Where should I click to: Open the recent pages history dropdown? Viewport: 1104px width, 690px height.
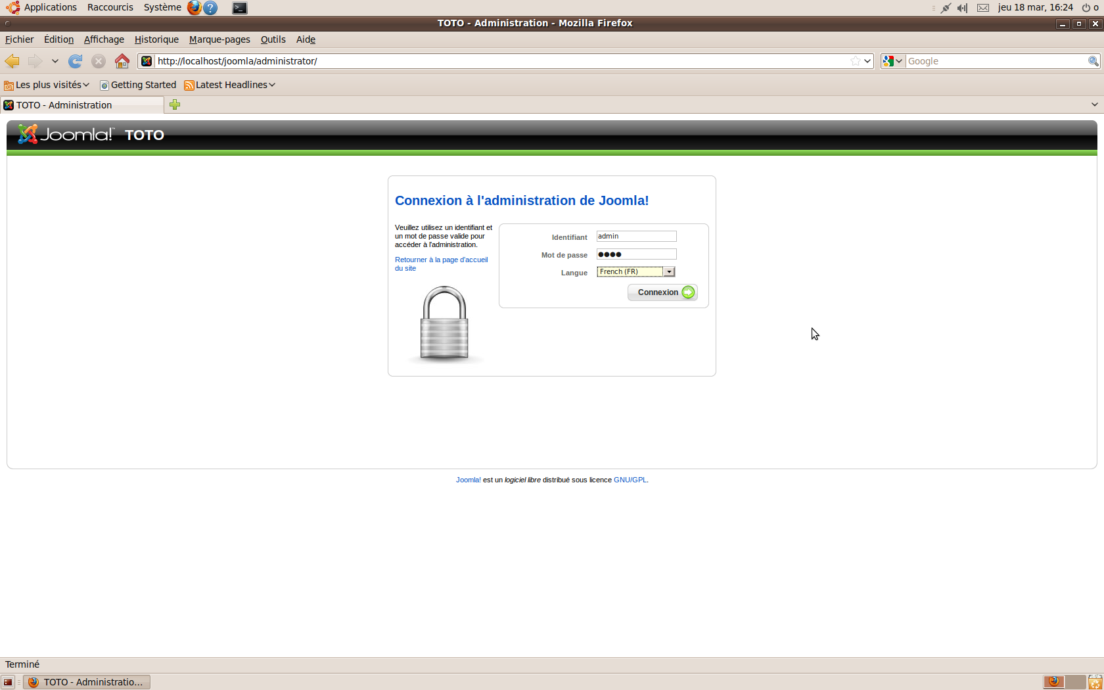(x=55, y=61)
